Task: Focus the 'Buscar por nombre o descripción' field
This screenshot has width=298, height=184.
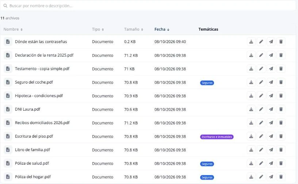Action: [148, 6]
